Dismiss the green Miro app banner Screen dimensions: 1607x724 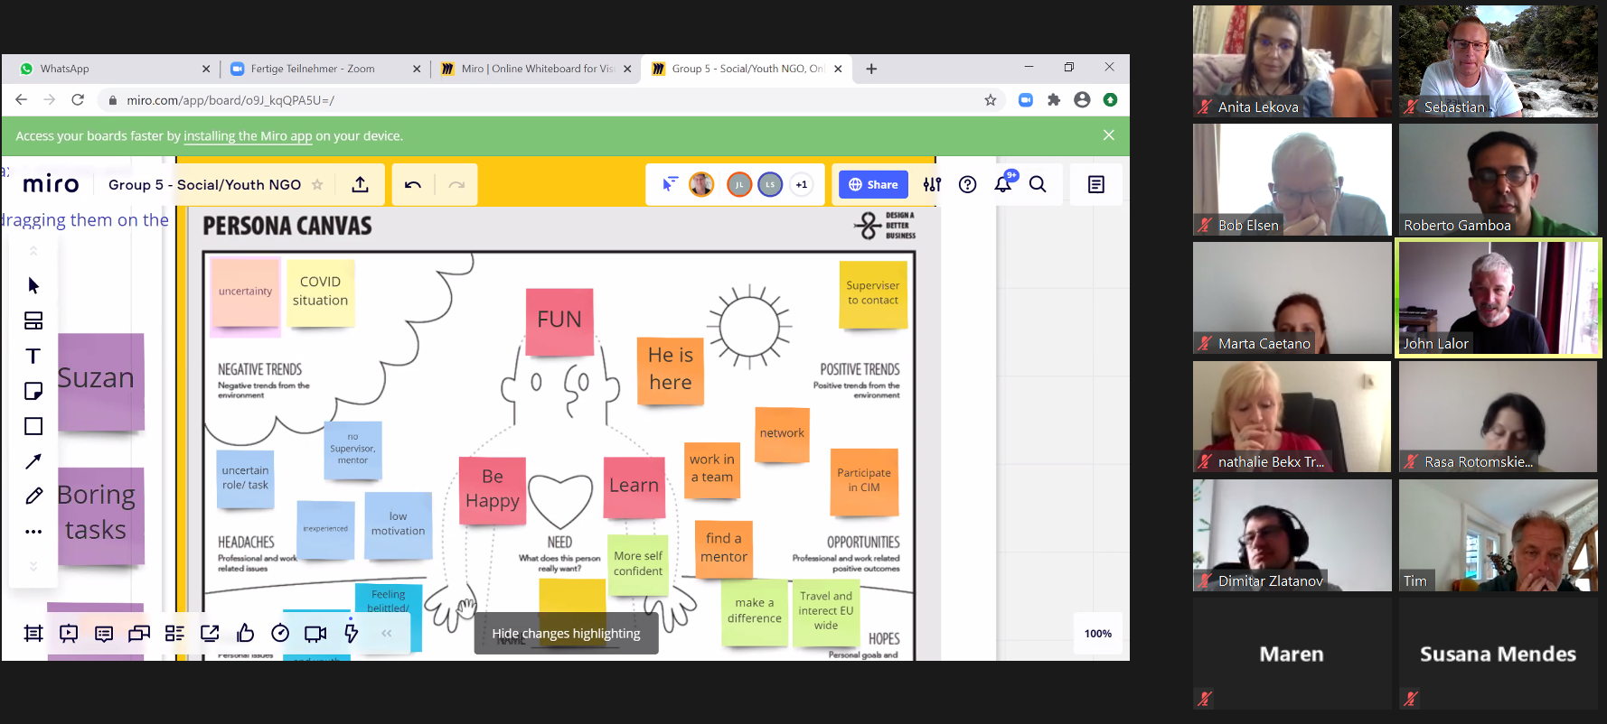click(1108, 135)
